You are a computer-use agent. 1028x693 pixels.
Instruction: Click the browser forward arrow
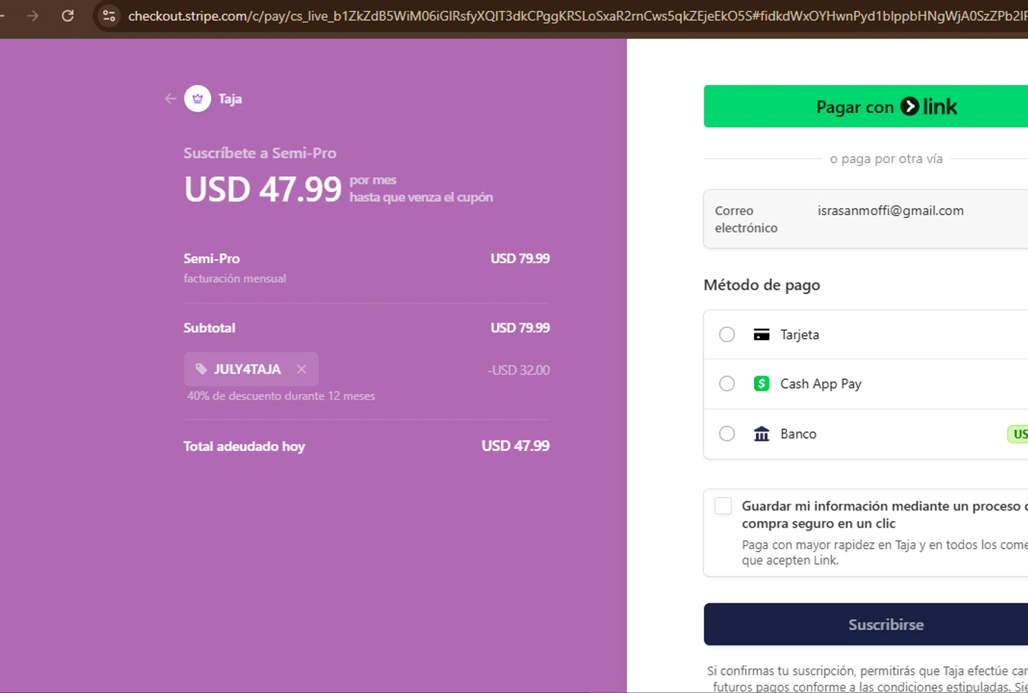pos(33,16)
